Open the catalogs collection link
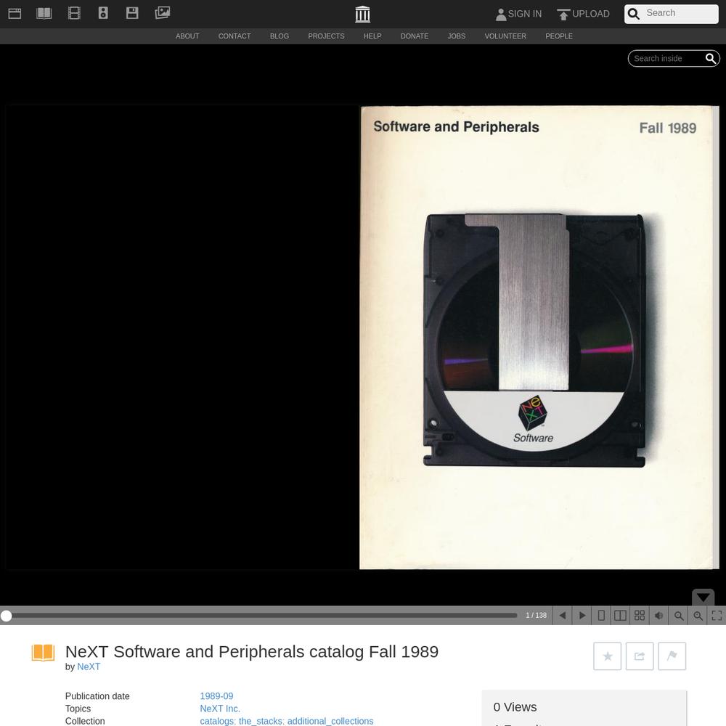726x726 pixels. point(218,722)
